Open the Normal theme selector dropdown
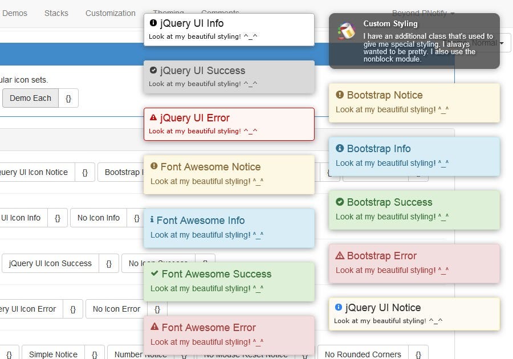Viewport: 513px width, 359px height. click(490, 42)
